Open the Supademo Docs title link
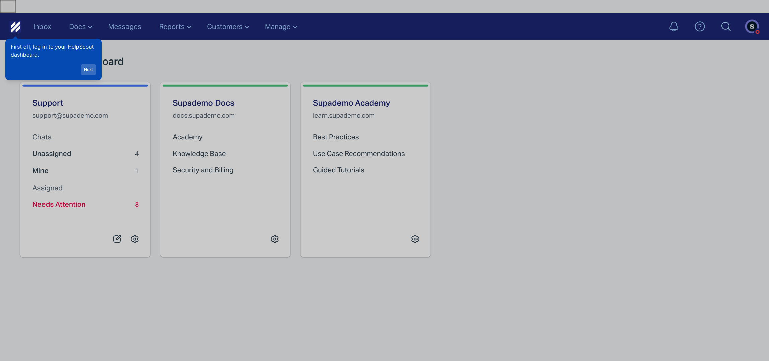This screenshot has width=769, height=361. [x=203, y=103]
